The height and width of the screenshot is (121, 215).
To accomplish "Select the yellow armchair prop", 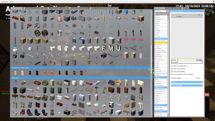I will coord(119,83).
